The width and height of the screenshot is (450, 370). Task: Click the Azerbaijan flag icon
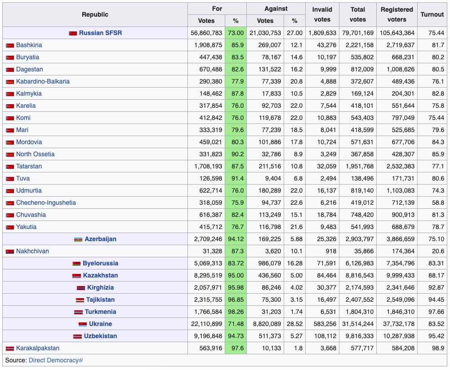click(78, 239)
